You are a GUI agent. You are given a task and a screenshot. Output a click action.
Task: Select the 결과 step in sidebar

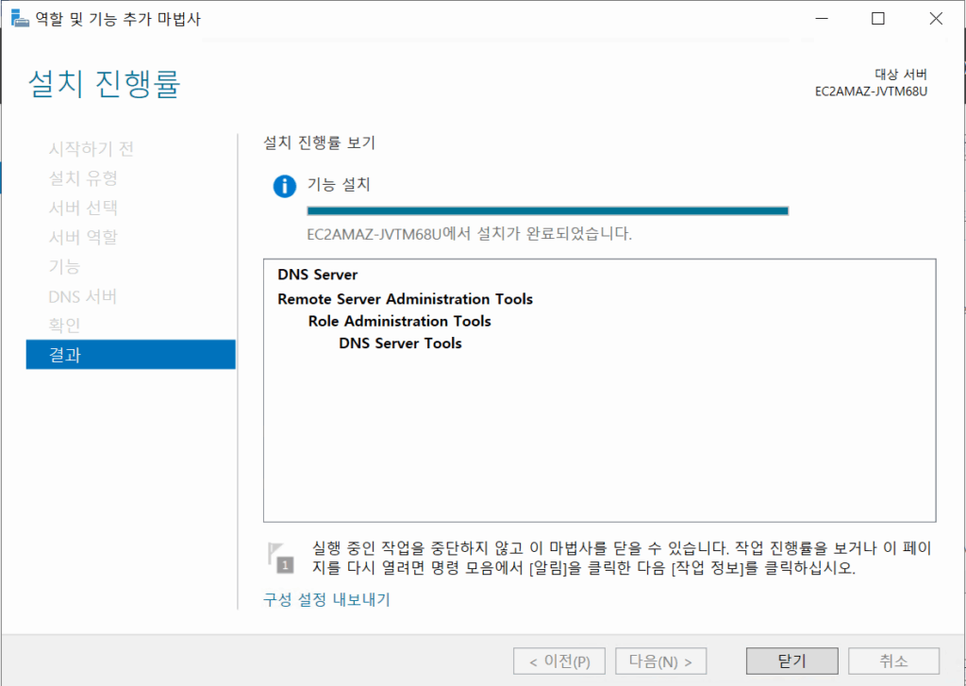point(130,355)
